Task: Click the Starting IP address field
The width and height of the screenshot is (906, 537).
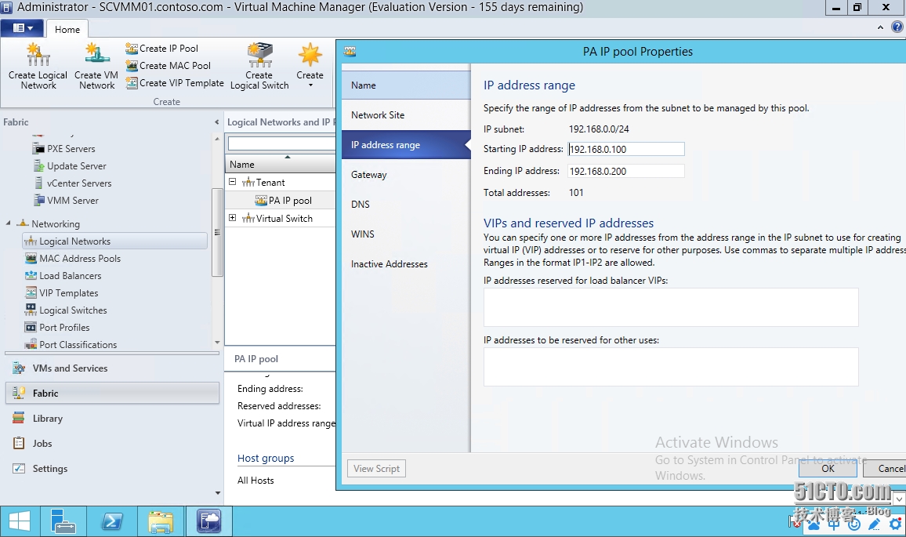Action: coord(626,149)
